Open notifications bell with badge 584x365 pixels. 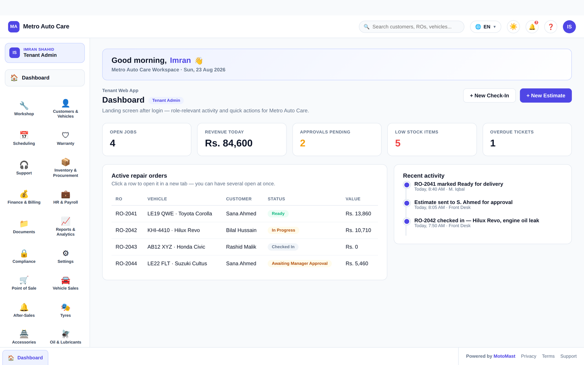(532, 27)
